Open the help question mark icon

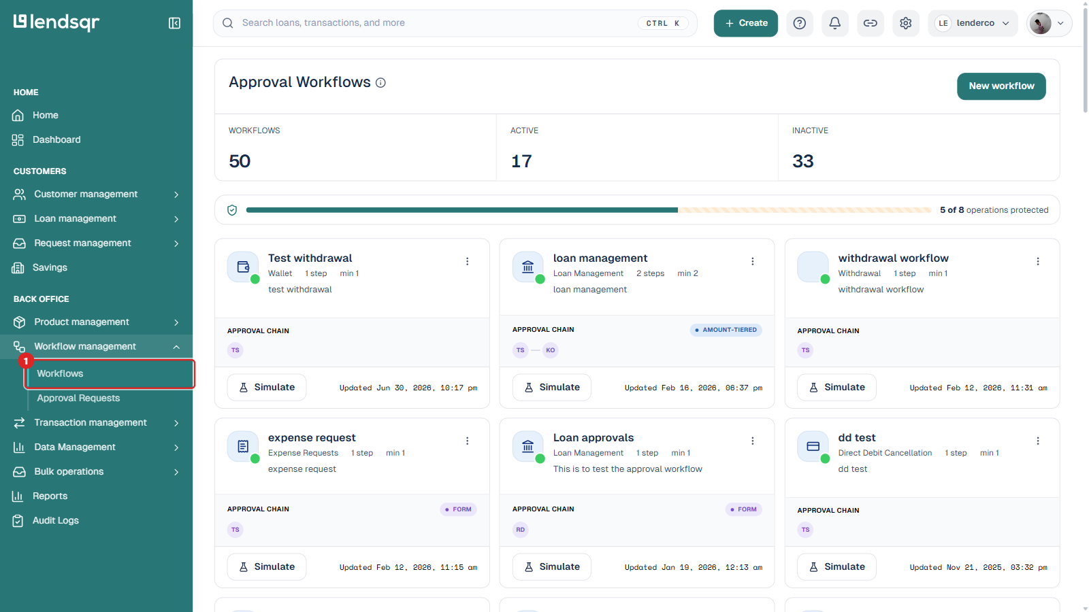(x=800, y=23)
